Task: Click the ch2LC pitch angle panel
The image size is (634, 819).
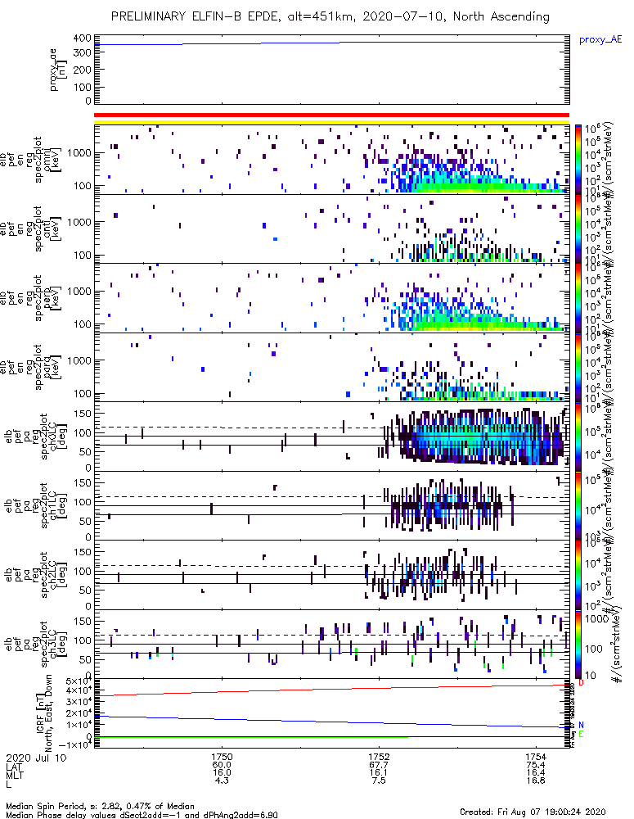Action: [x=331, y=575]
